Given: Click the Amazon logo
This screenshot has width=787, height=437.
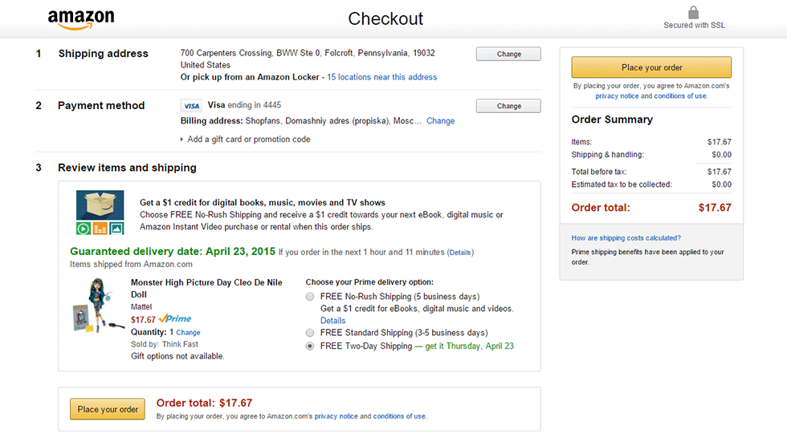Looking at the screenshot, I should pyautogui.click(x=80, y=18).
